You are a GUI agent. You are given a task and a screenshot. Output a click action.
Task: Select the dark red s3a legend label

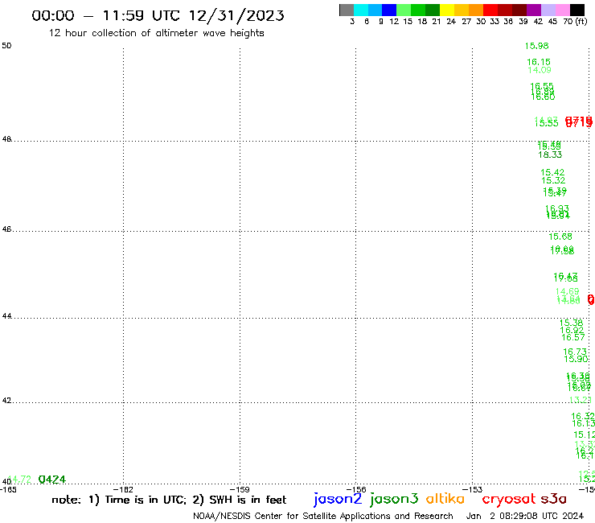[x=554, y=499]
